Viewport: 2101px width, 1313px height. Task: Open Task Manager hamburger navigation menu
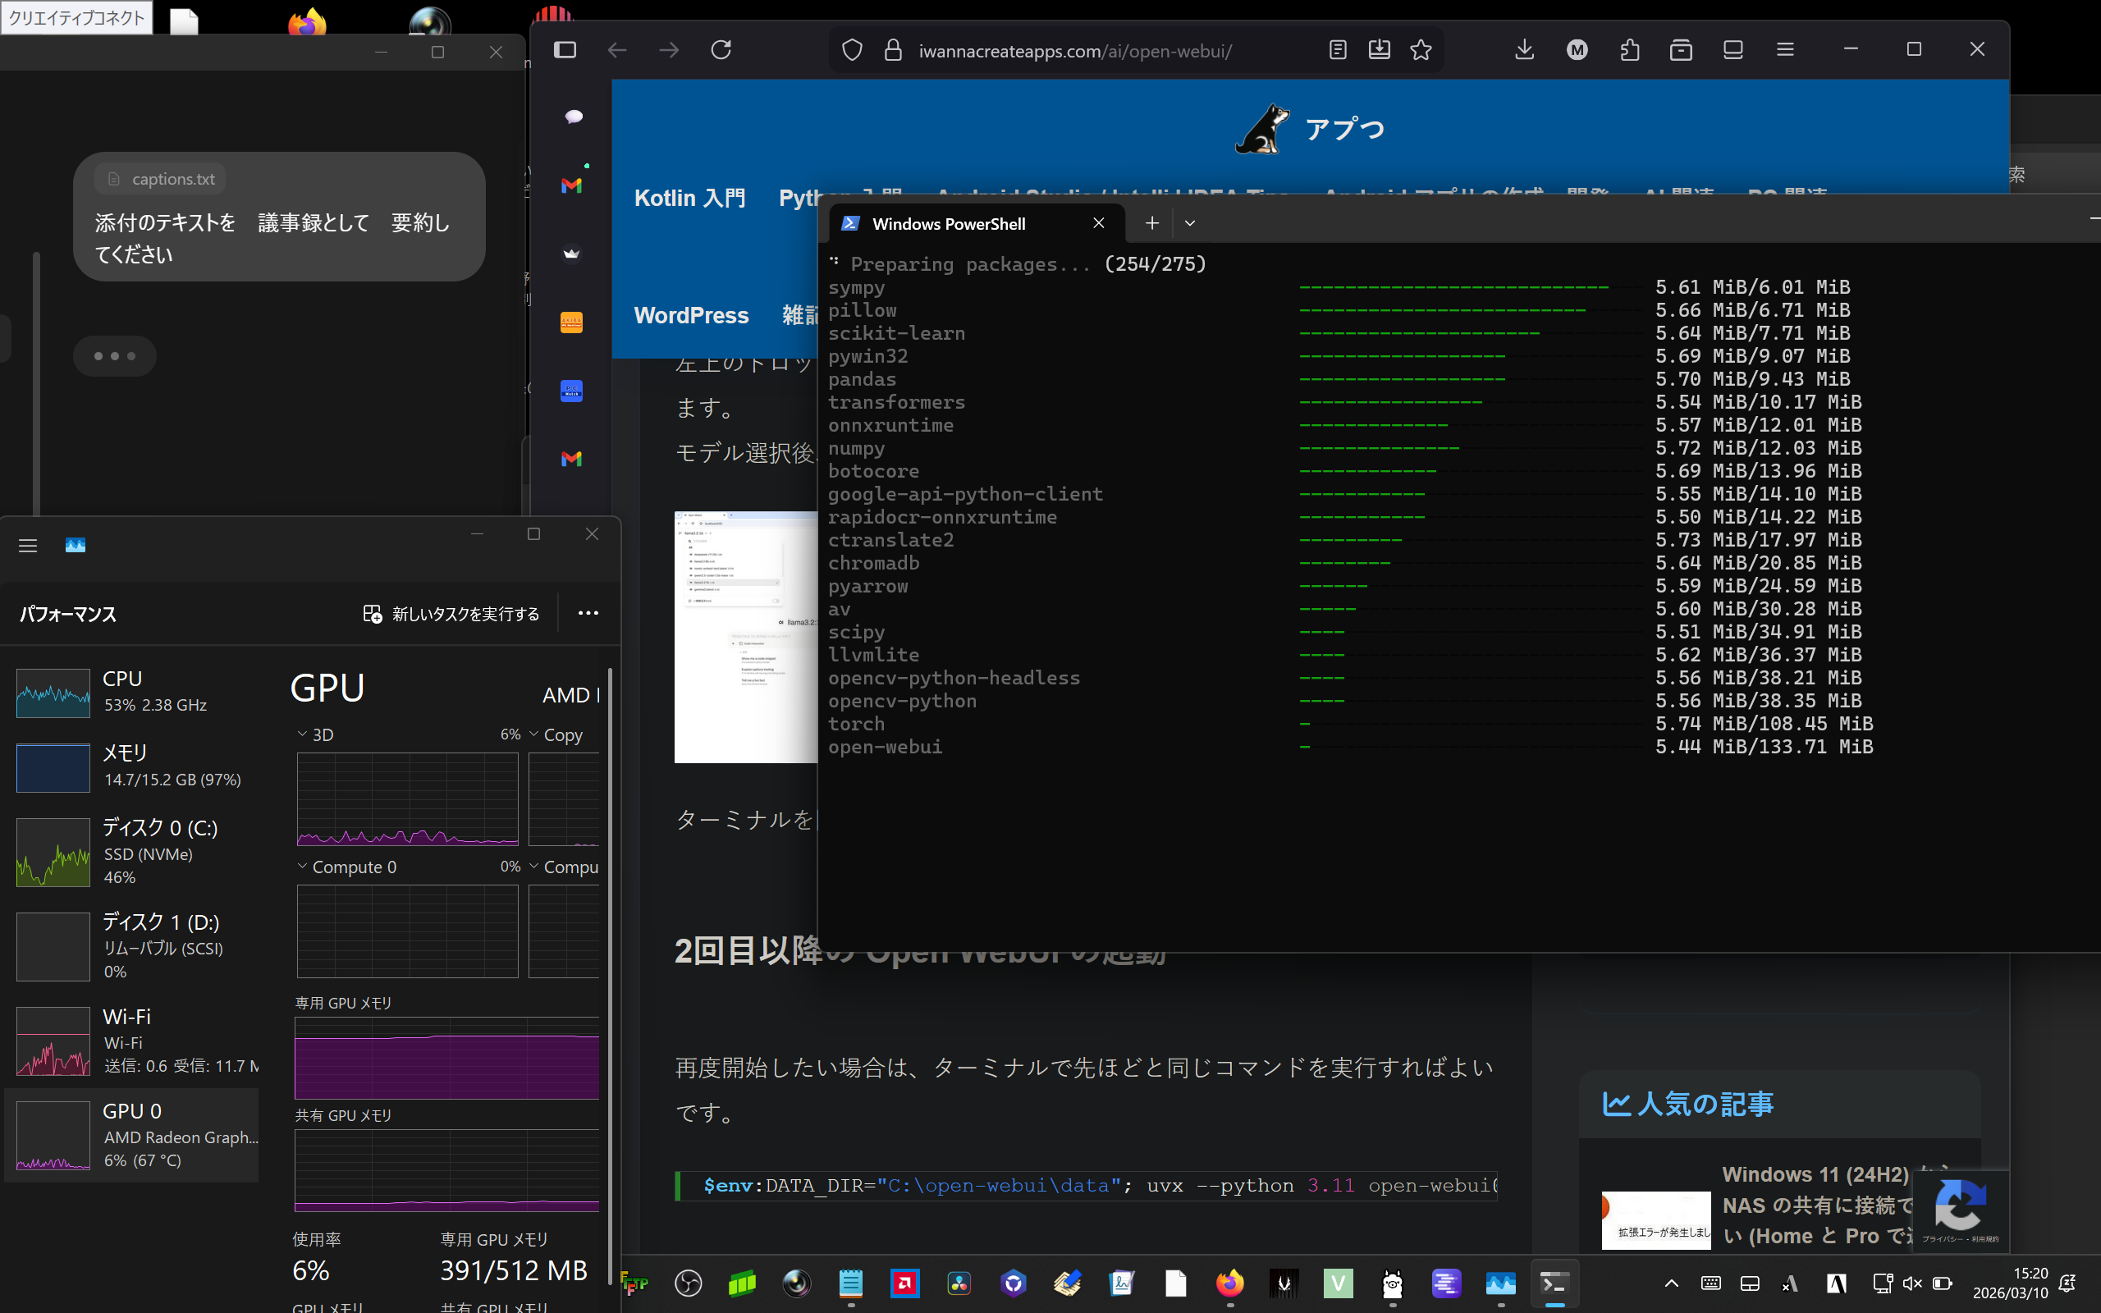pos(28,546)
